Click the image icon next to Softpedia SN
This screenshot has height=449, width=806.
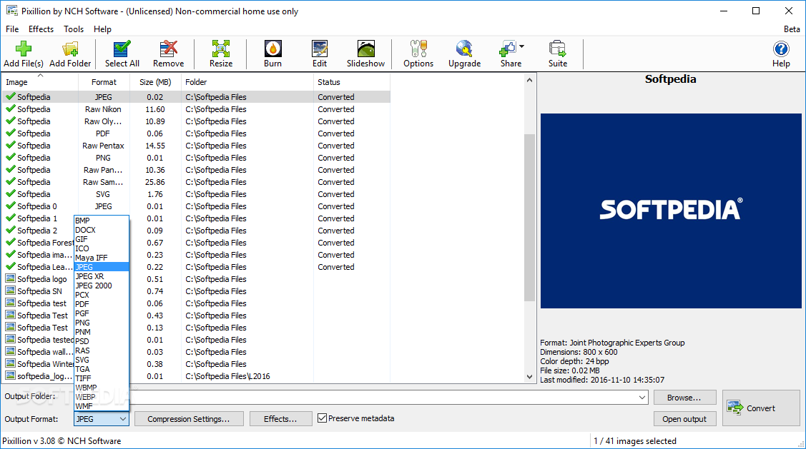[10, 291]
